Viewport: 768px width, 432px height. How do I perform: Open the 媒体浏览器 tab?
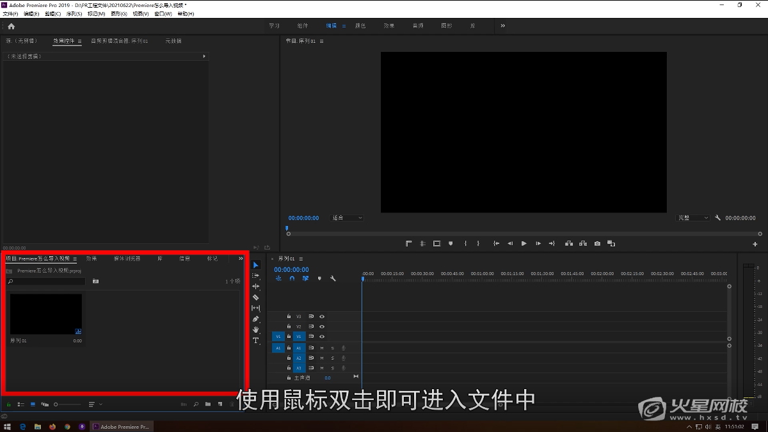tap(127, 259)
